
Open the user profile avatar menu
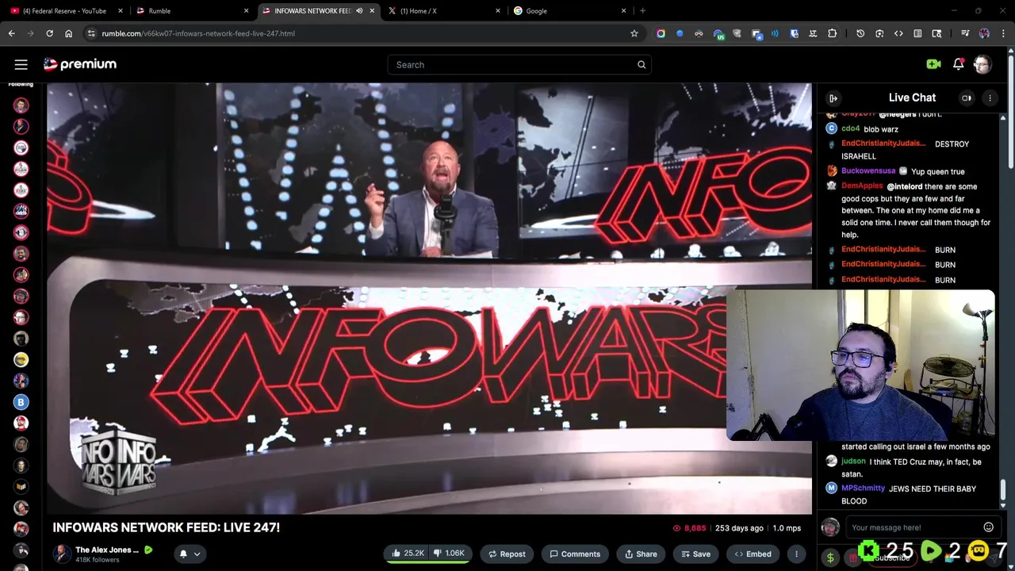(982, 64)
